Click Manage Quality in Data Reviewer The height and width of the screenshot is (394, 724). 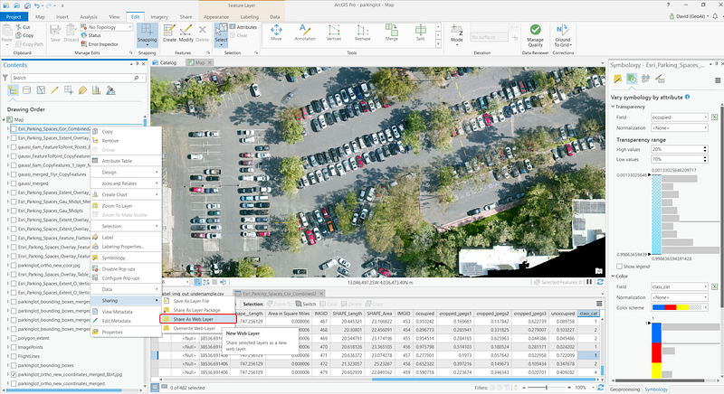click(536, 34)
